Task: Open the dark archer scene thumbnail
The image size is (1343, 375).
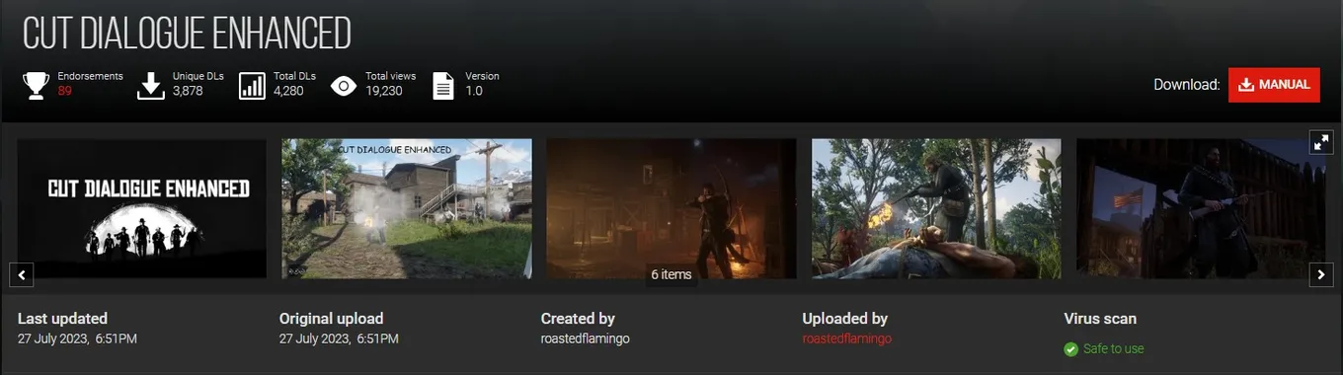Action: click(671, 208)
